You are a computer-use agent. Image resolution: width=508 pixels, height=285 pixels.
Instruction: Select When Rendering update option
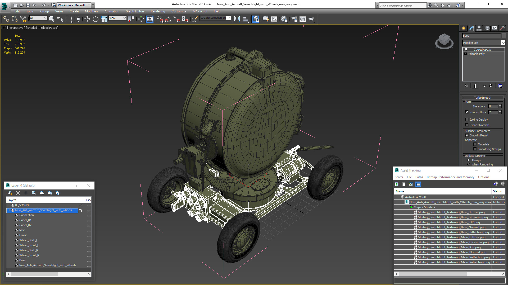469,164
